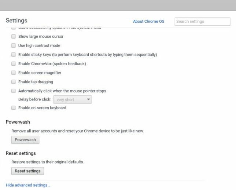Click the Reset settings button

(27, 171)
